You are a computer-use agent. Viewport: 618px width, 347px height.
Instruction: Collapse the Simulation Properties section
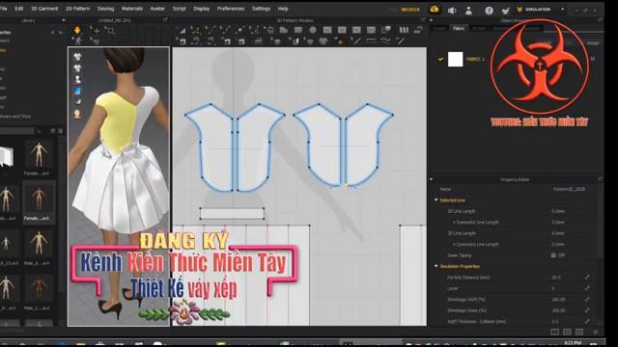coord(436,266)
